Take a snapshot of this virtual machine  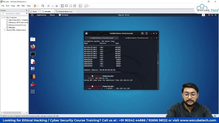[x=48, y=6]
